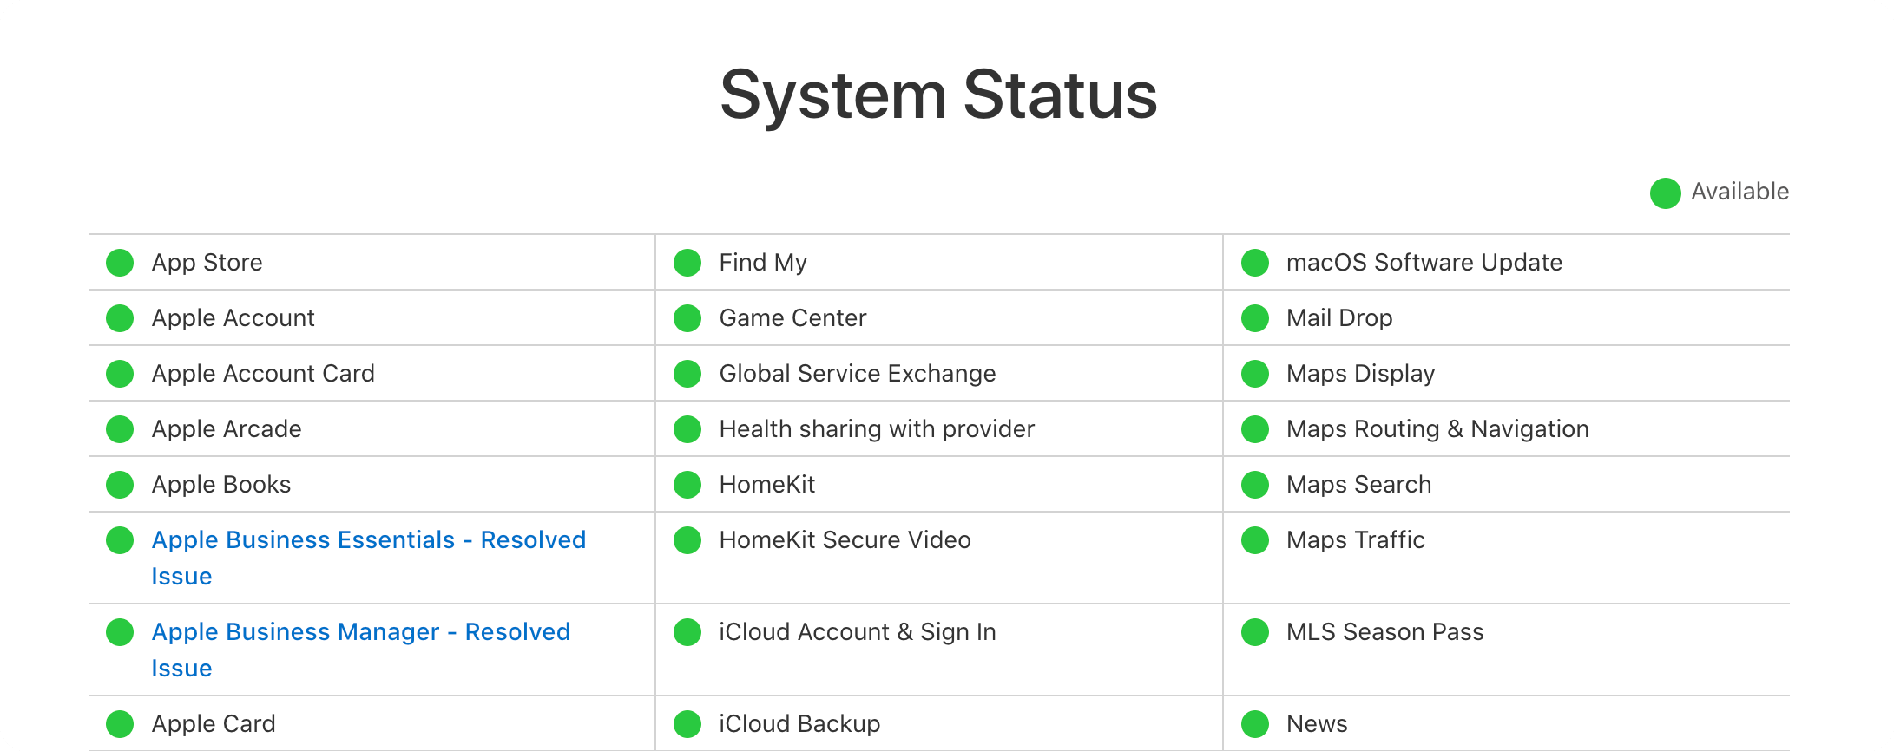The width and height of the screenshot is (1894, 751).
Task: Click status dot beside iCloud Account & Sign In
Action: coord(687,632)
